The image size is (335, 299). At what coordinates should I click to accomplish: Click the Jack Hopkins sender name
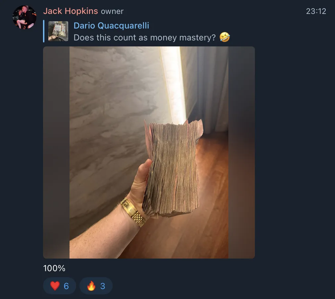[71, 11]
